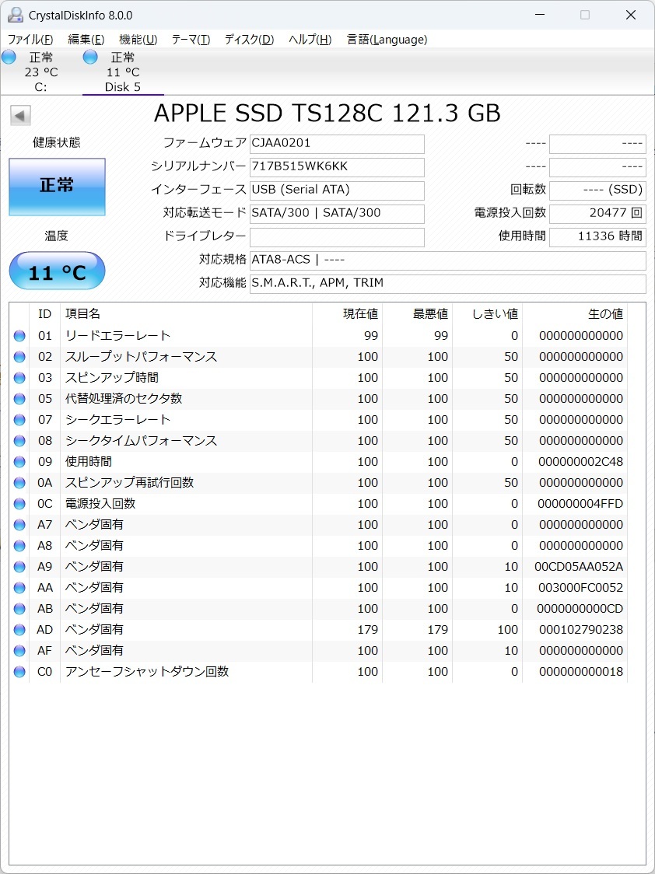Image resolution: width=655 pixels, height=874 pixels.
Task: Select the アンセーフシャットダウン回数 row name
Action: 147,672
